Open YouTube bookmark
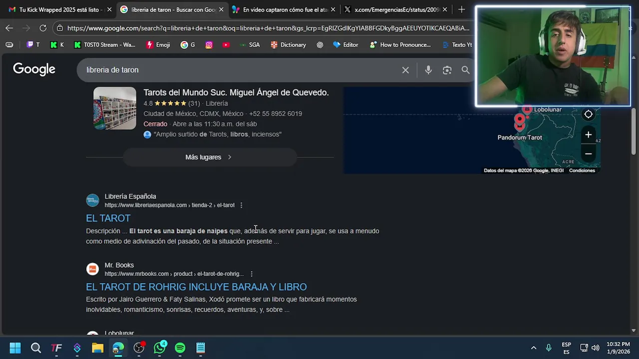The height and width of the screenshot is (359, 639). click(x=226, y=45)
